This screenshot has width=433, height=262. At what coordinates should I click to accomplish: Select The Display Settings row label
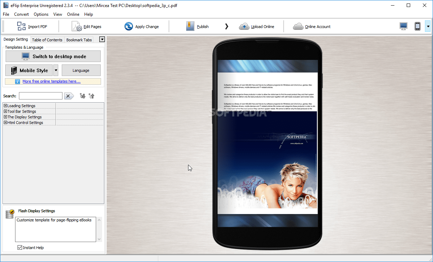tap(25, 117)
